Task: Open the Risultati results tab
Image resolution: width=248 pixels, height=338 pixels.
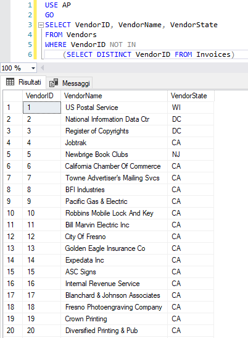Action: tap(23, 82)
